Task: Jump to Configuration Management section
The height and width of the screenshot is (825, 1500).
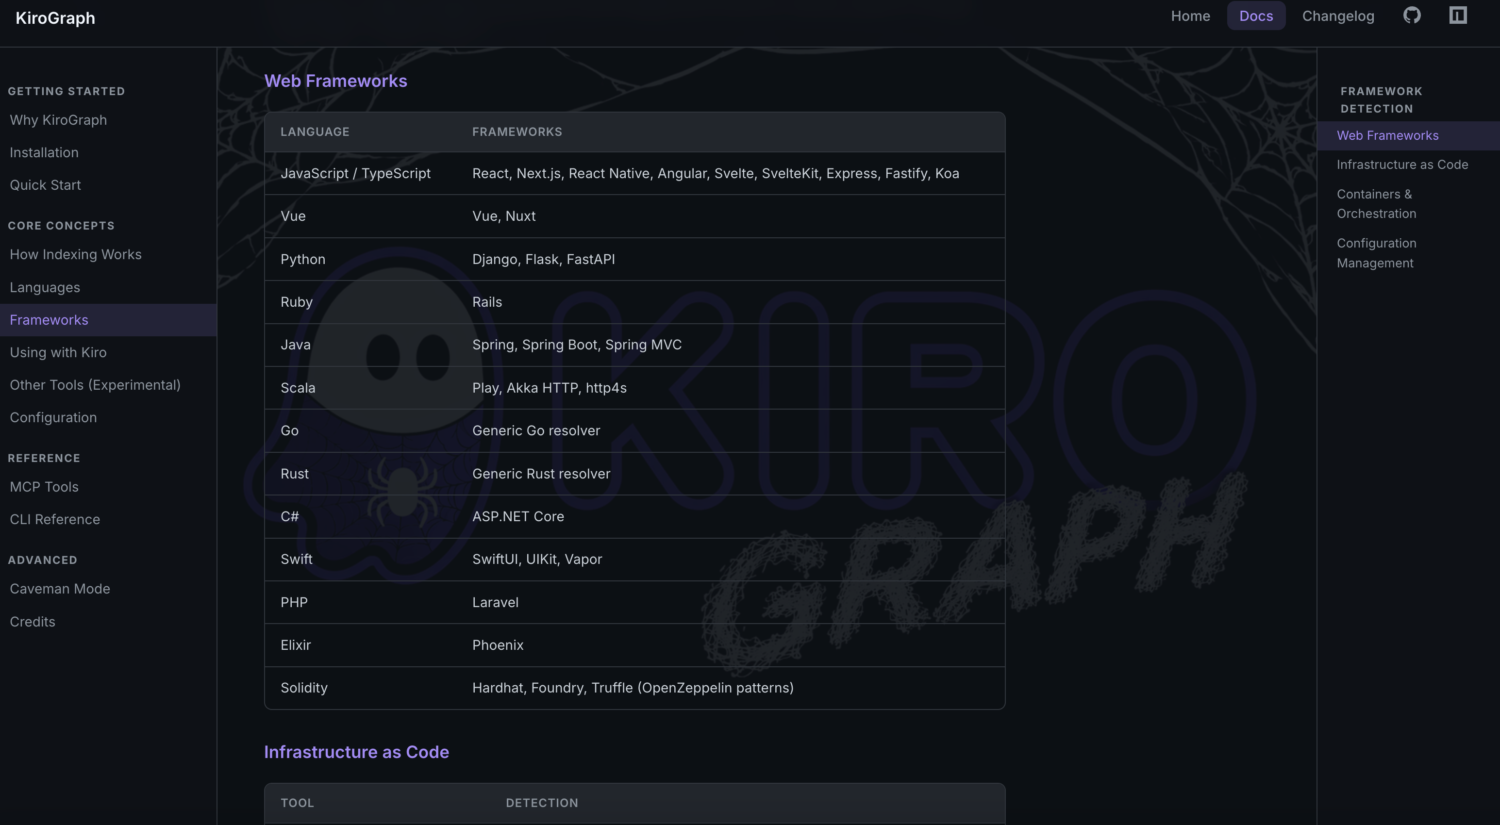Action: pos(1377,253)
